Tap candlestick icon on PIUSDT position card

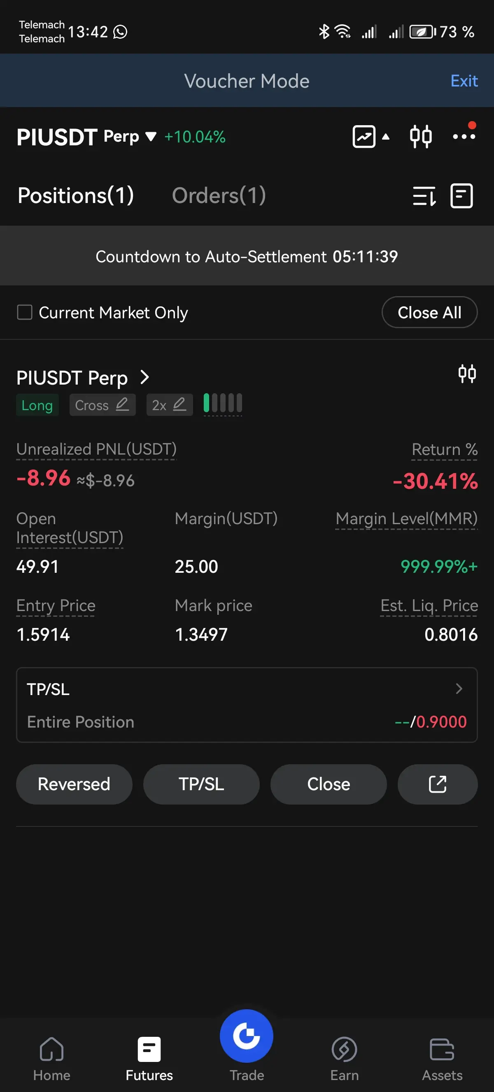pyautogui.click(x=467, y=374)
